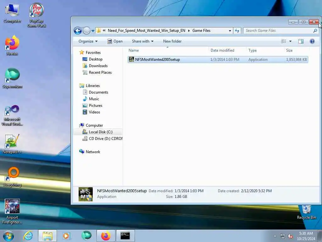Switch to Firefox on the taskbar

[106, 236]
